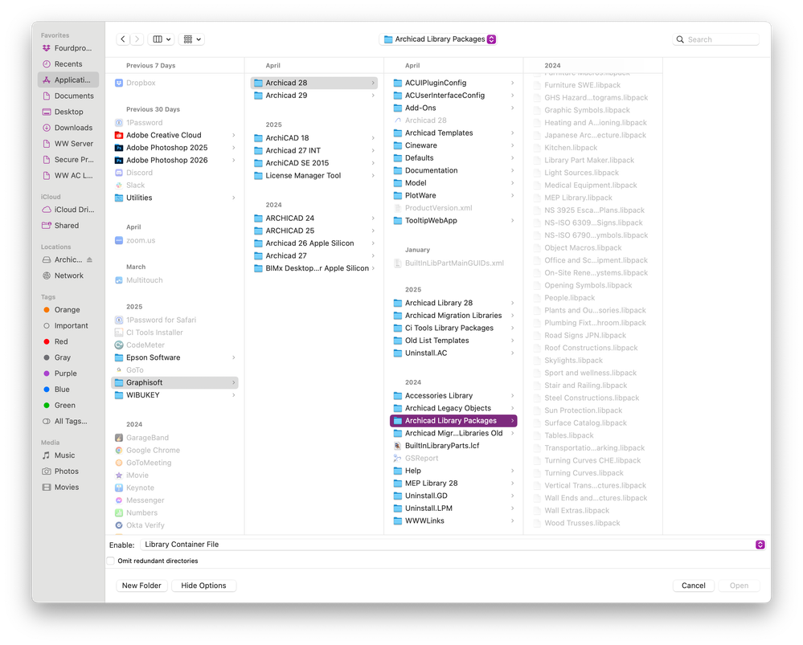The width and height of the screenshot is (803, 645).
Task: Select Ci Tools Library Packages folder
Action: pos(453,328)
